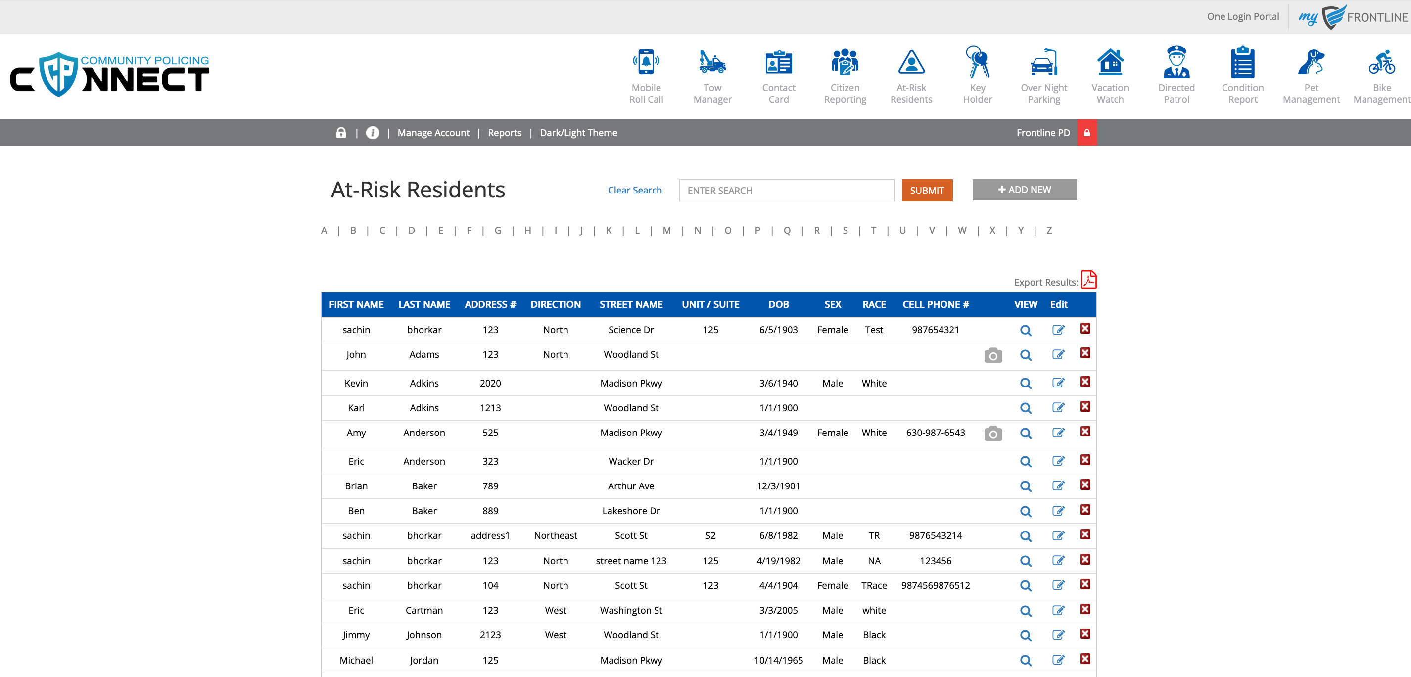Toggle Dark/Light Theme
Image resolution: width=1411 pixels, height=677 pixels.
(x=578, y=133)
